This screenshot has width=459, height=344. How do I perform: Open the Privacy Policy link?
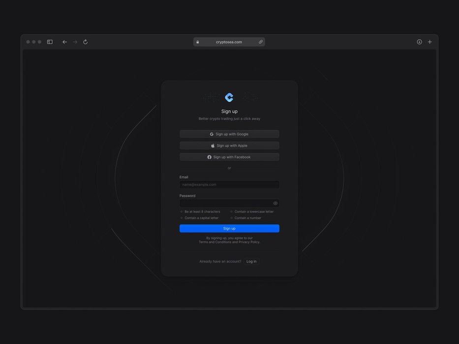click(249, 242)
